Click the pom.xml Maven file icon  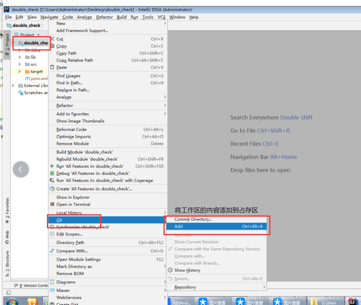27,78
